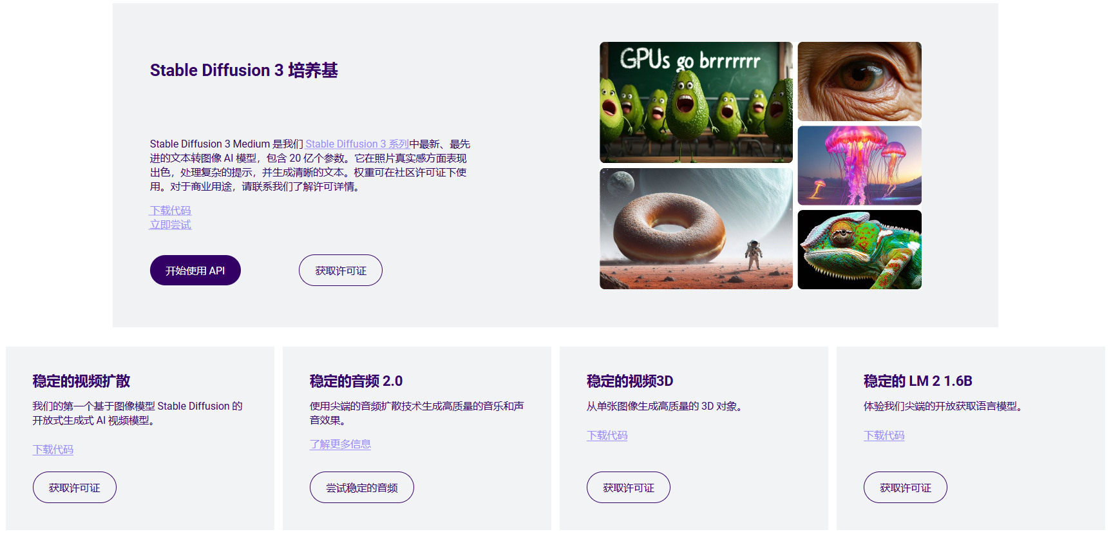Click the 下载代码 link under Stable Diffusion 3
Viewport: 1111px width, 534px height.
point(171,211)
